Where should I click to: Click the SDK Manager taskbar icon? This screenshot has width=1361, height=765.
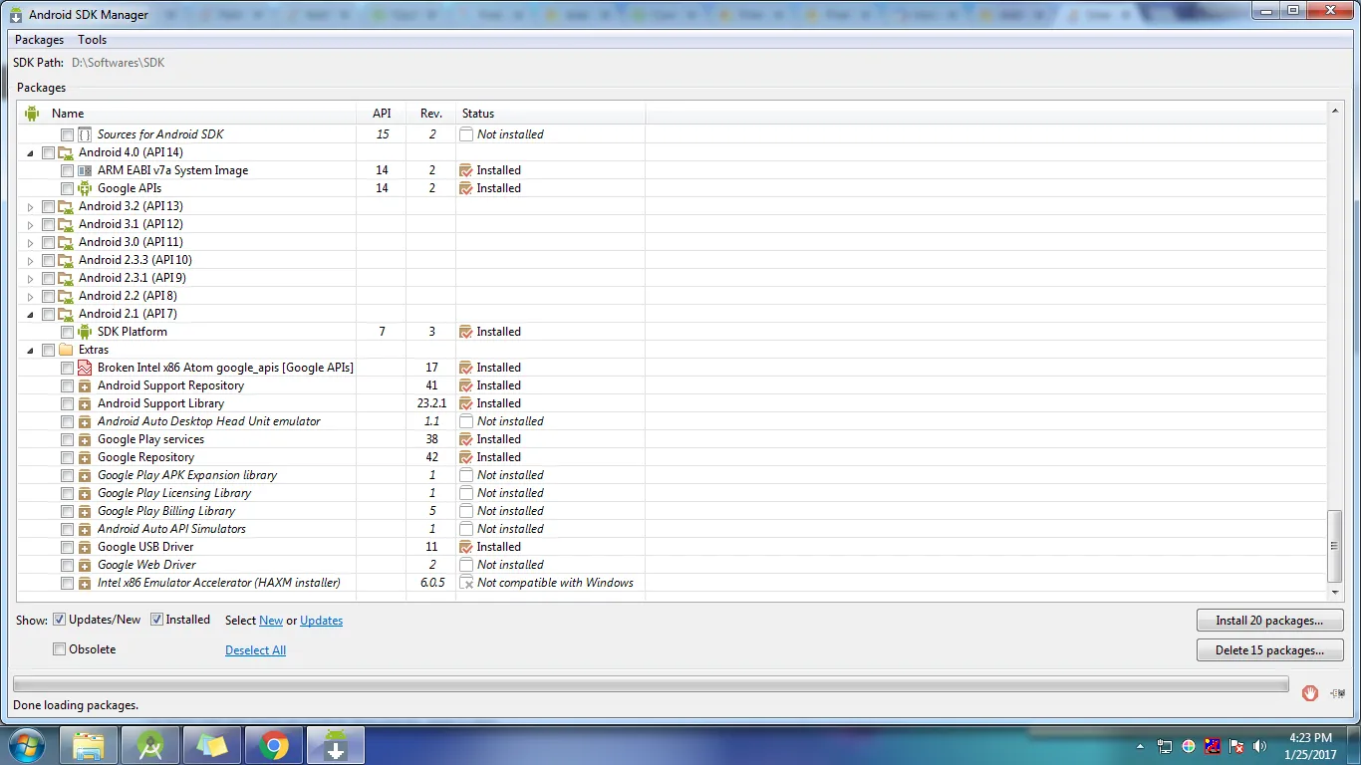click(x=336, y=745)
